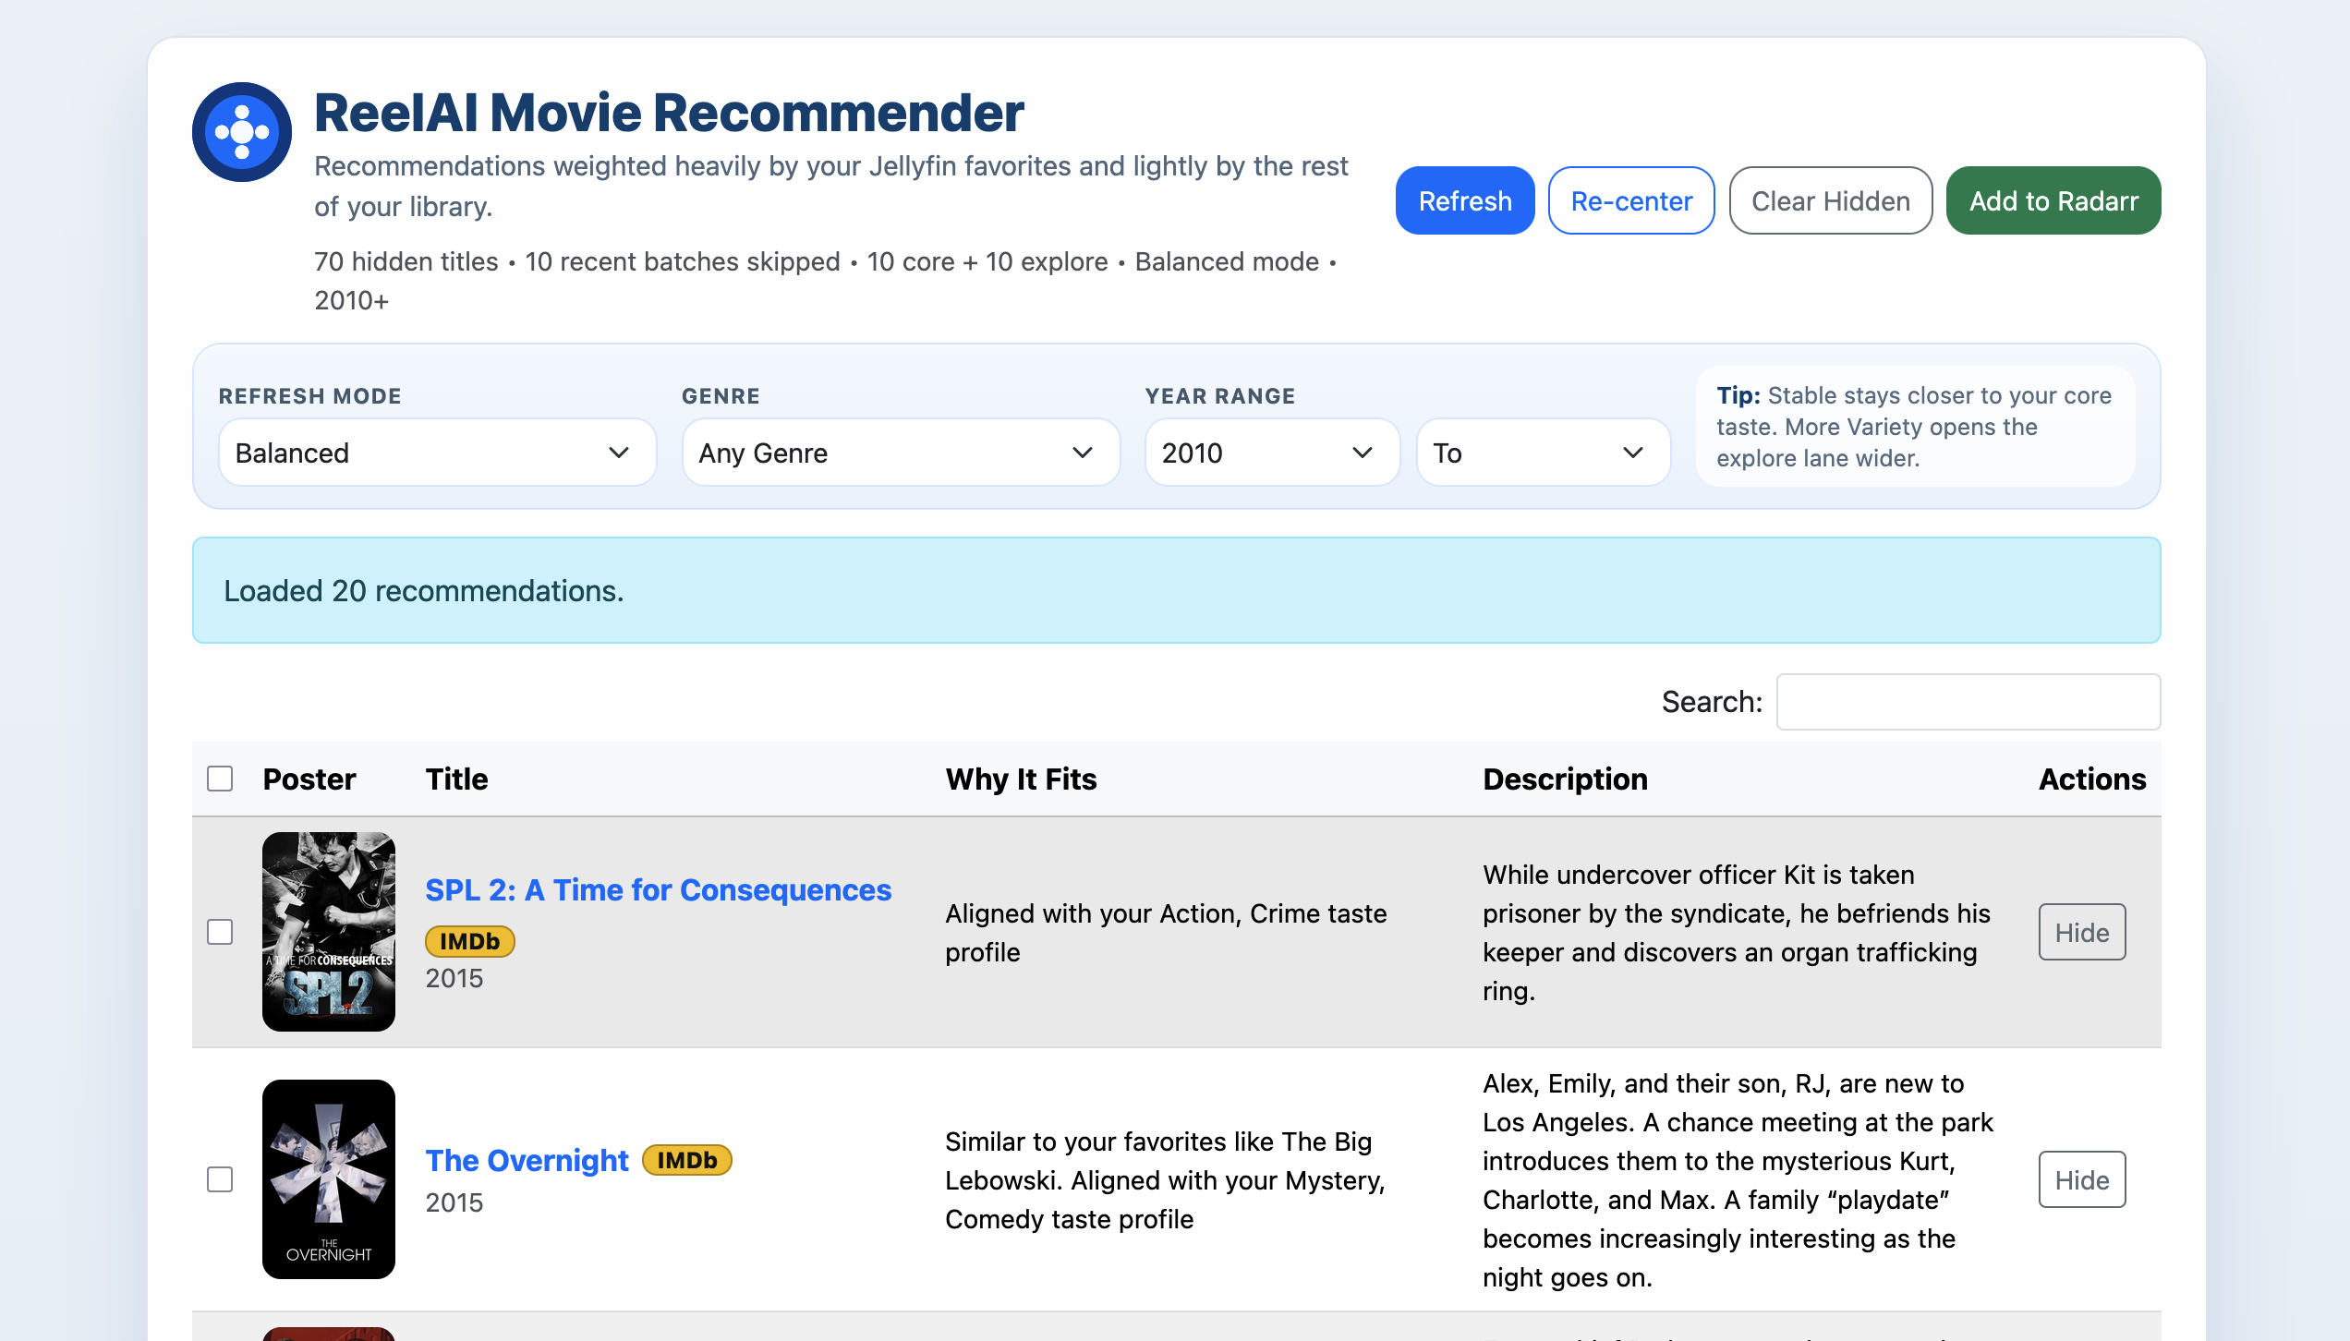Click the Clear Hidden button
The height and width of the screenshot is (1341, 2350).
click(1831, 200)
